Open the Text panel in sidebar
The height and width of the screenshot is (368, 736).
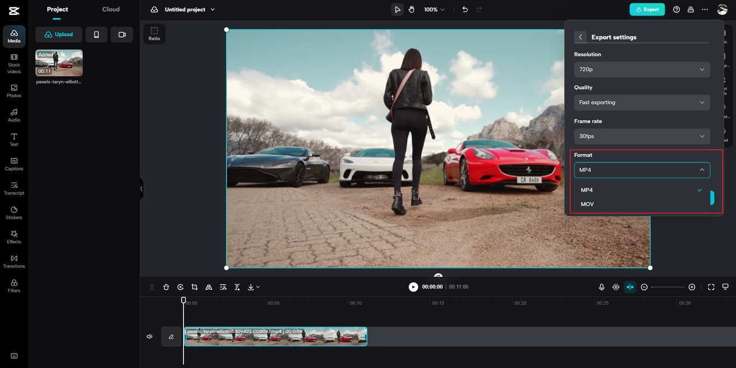(x=14, y=140)
